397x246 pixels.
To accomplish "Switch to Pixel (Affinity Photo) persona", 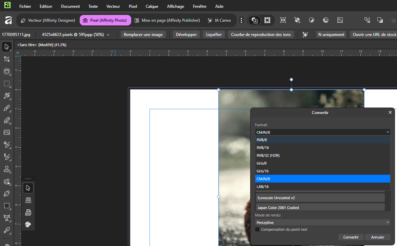I will pyautogui.click(x=105, y=20).
